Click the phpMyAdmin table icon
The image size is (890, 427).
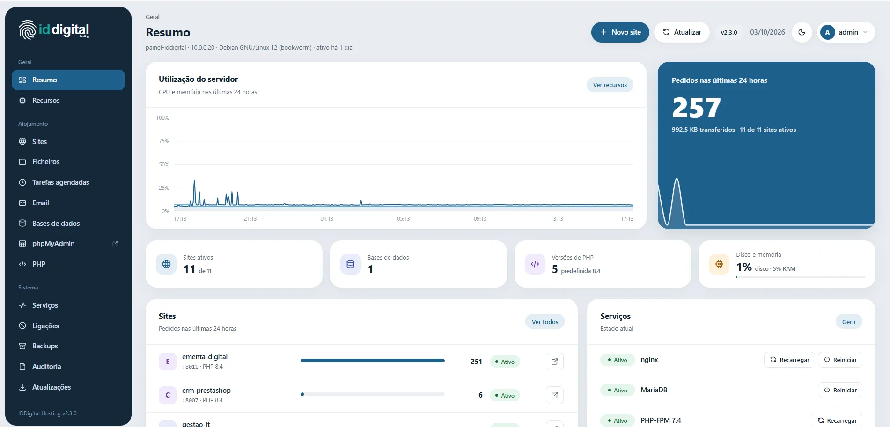tap(22, 244)
